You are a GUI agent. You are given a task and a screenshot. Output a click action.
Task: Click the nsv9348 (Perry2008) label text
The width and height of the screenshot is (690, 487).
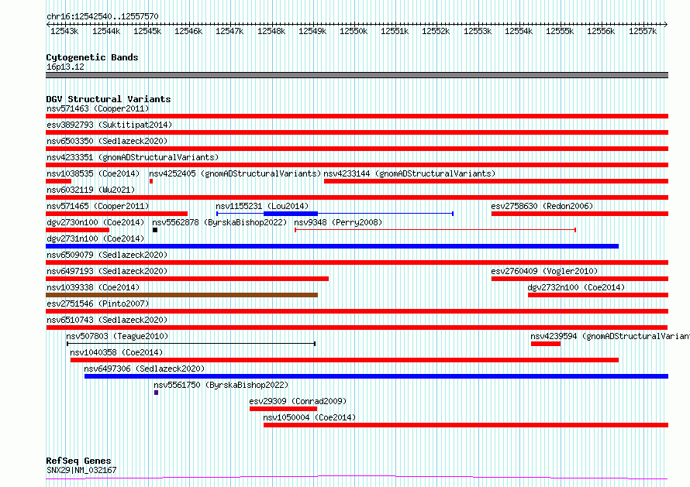point(338,222)
